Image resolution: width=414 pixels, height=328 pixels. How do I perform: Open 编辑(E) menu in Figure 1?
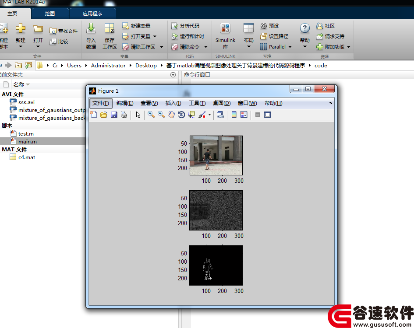(124, 103)
